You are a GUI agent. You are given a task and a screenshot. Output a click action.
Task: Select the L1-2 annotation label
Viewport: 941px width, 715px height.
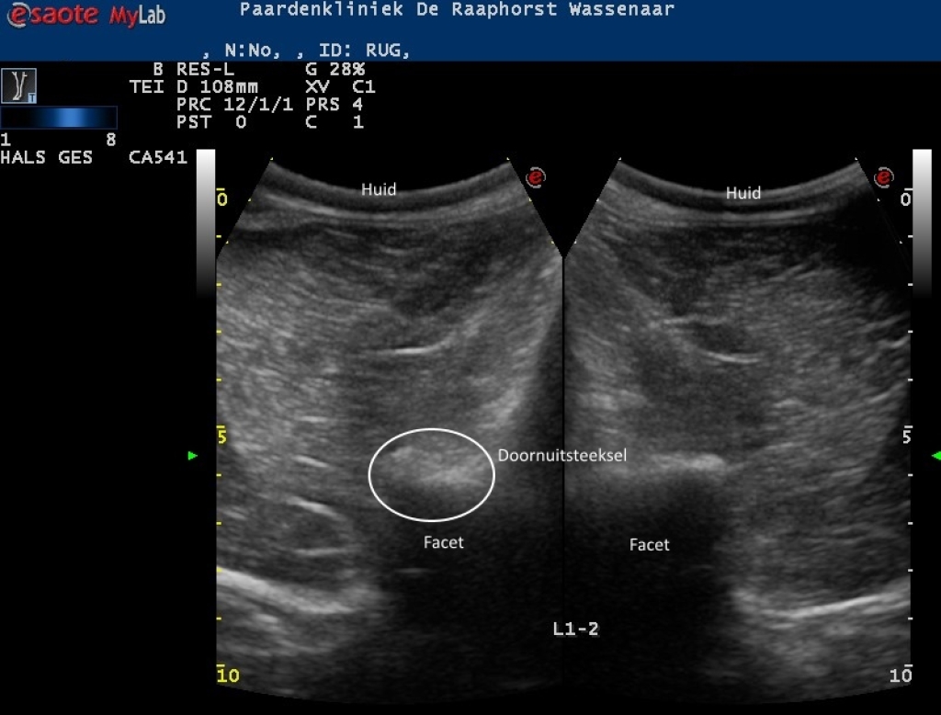[x=576, y=629]
